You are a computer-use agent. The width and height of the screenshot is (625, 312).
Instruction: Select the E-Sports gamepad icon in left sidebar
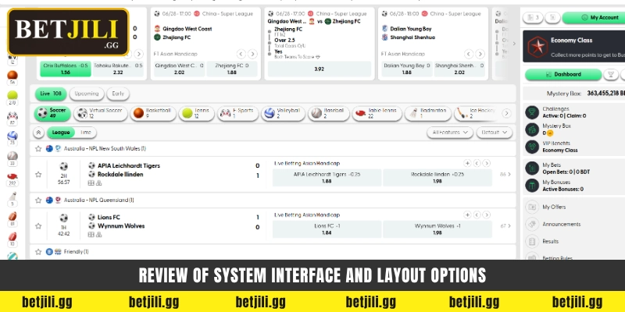(12, 116)
